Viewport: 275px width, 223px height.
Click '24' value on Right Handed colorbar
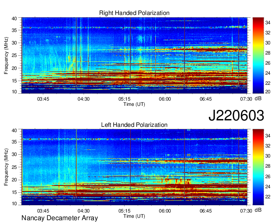coord(268,73)
